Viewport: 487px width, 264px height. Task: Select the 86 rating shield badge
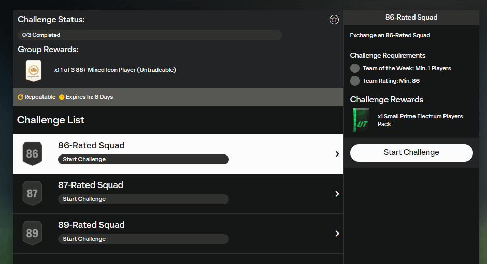point(32,154)
